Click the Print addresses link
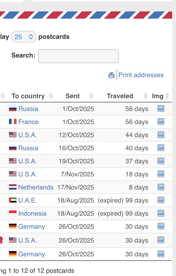Image resolution: width=176 pixels, height=276 pixels. (x=141, y=75)
